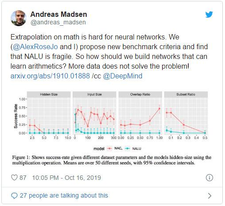
Task: Like the tweet with heart icon
Action: 14,178
